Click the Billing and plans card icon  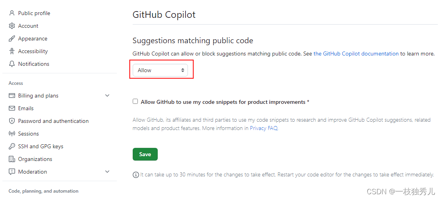pyautogui.click(x=12, y=96)
